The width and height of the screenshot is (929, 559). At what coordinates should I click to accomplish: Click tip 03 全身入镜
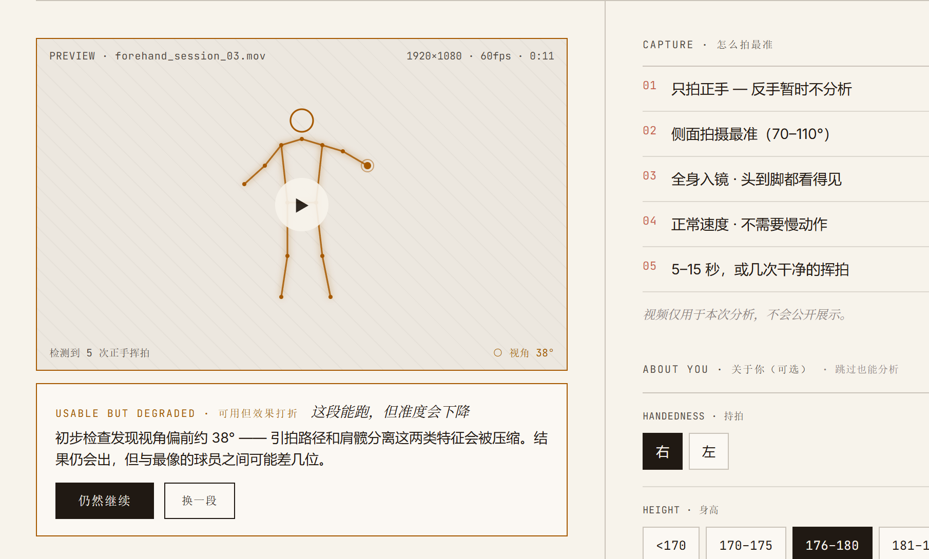(x=786, y=179)
